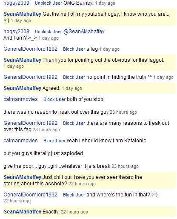Block User on GeneralDoomlord1992's first comment
Screen dimensions: 177x219
[x=74, y=49]
